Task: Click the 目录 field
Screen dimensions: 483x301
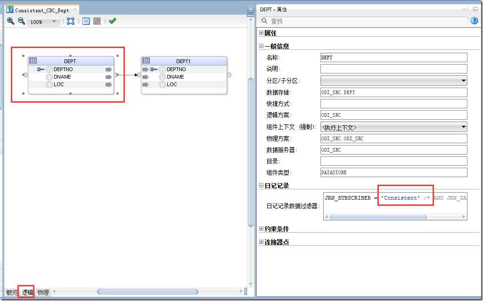Action: pos(393,161)
